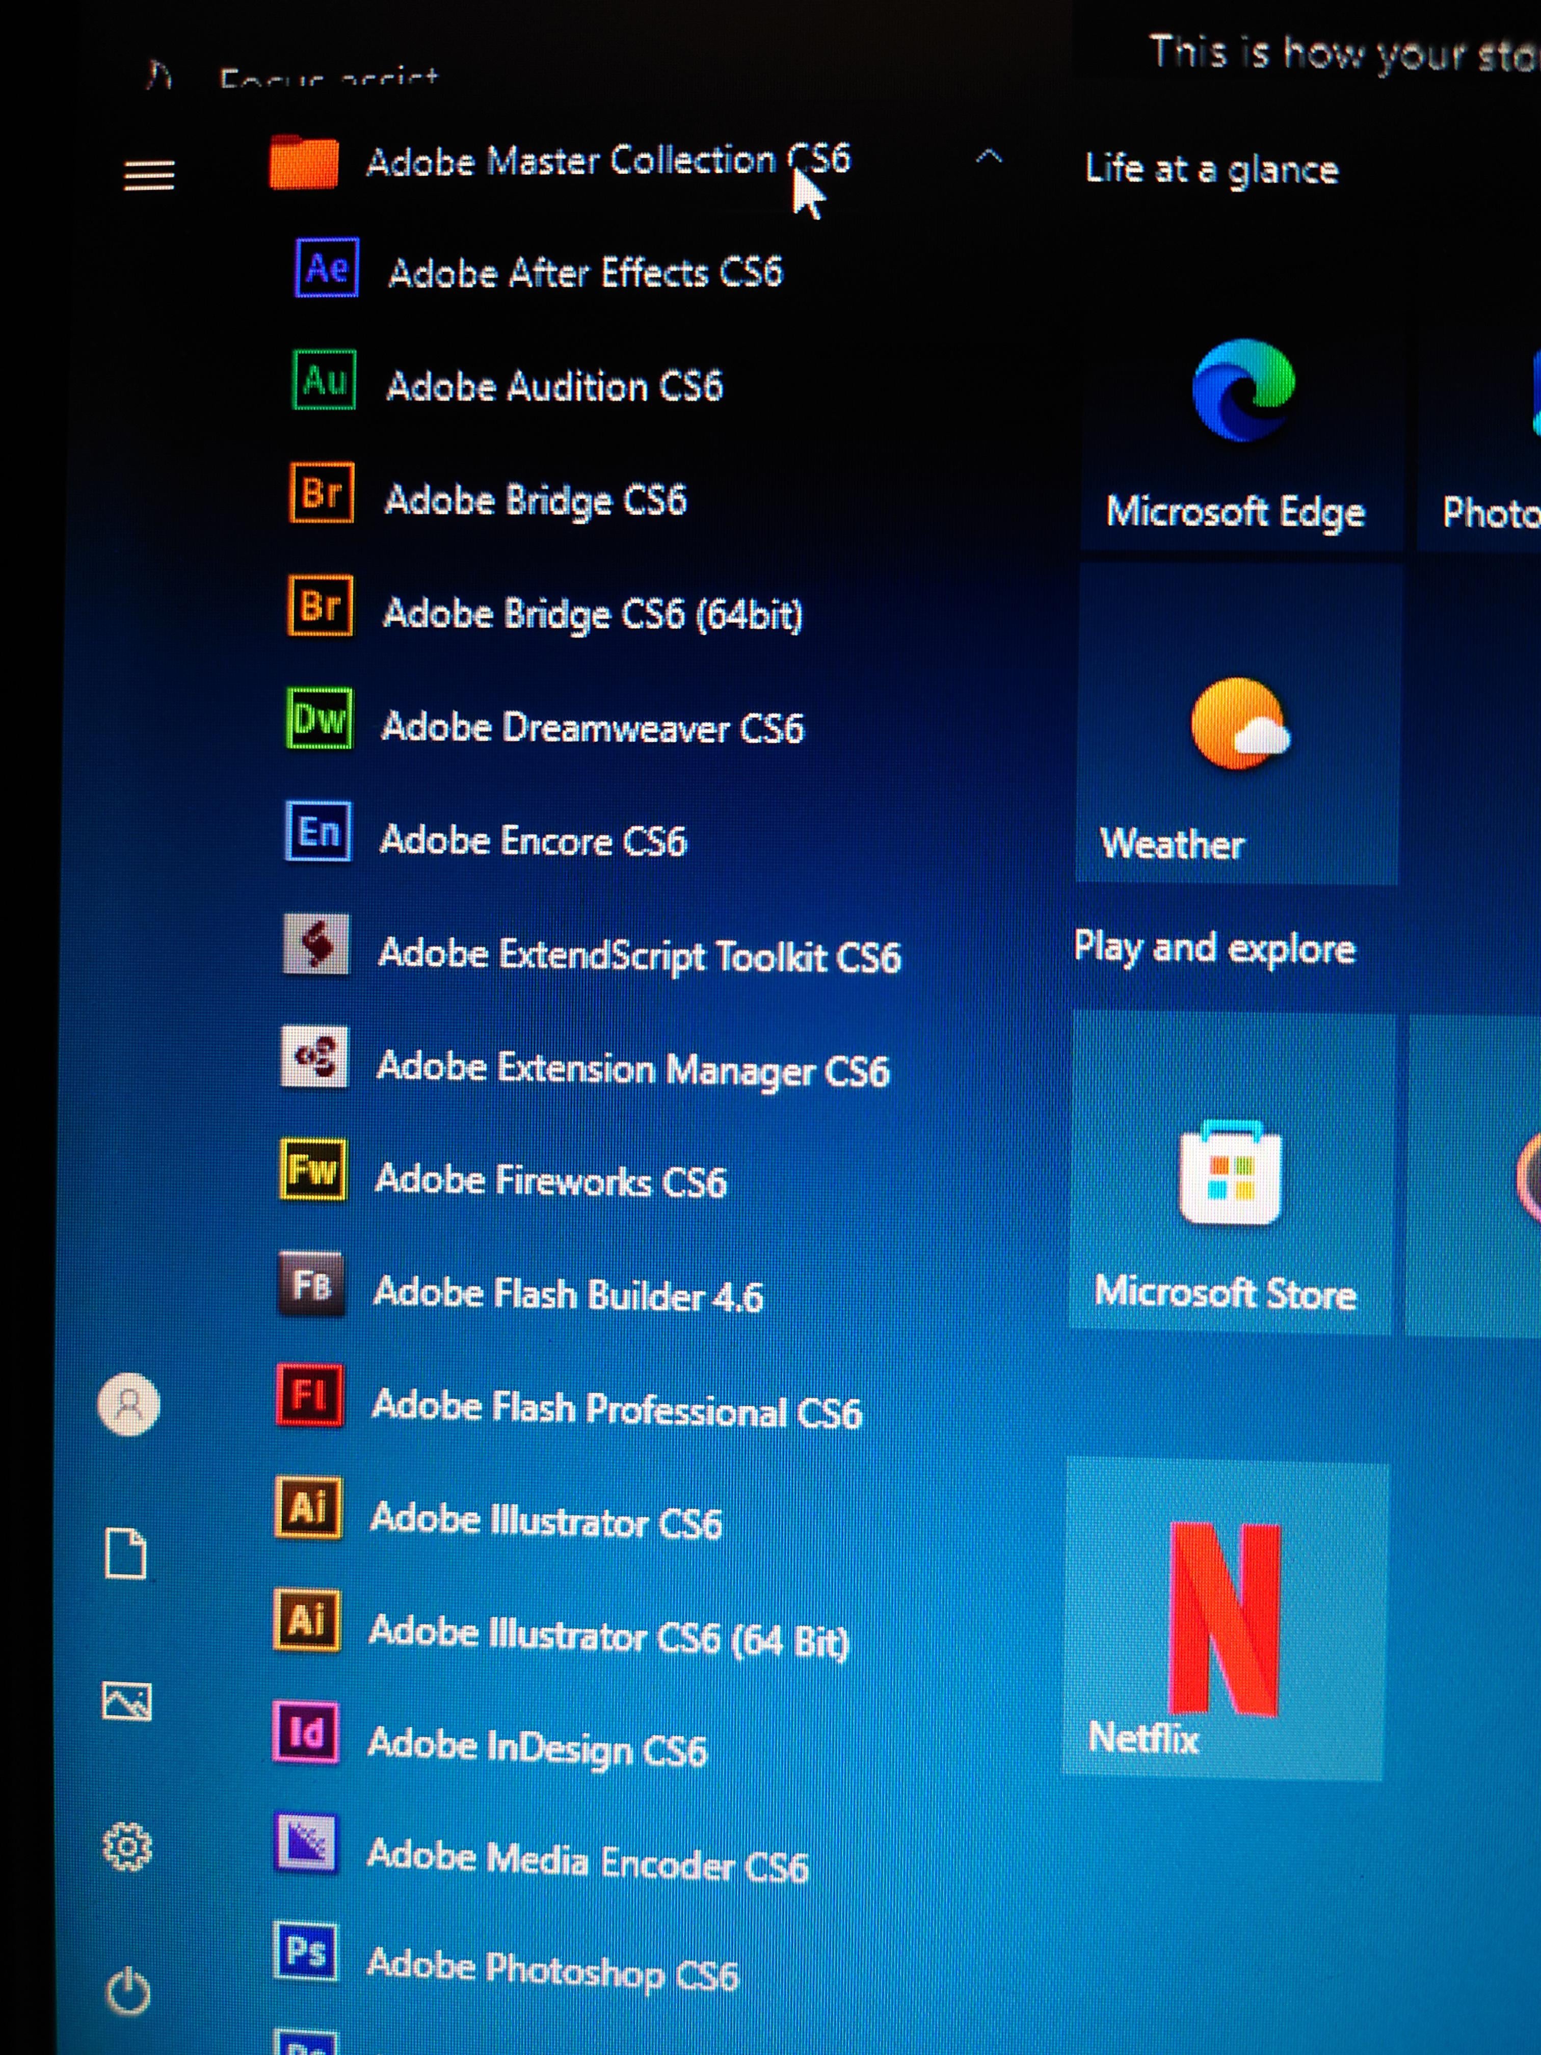Select 'Adobe Bridge CS6 (64bit)' entry
Image resolution: width=1541 pixels, height=2055 pixels.
pos(593,614)
